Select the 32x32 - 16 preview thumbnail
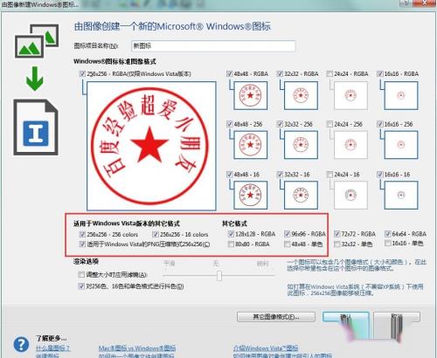 click(301, 195)
